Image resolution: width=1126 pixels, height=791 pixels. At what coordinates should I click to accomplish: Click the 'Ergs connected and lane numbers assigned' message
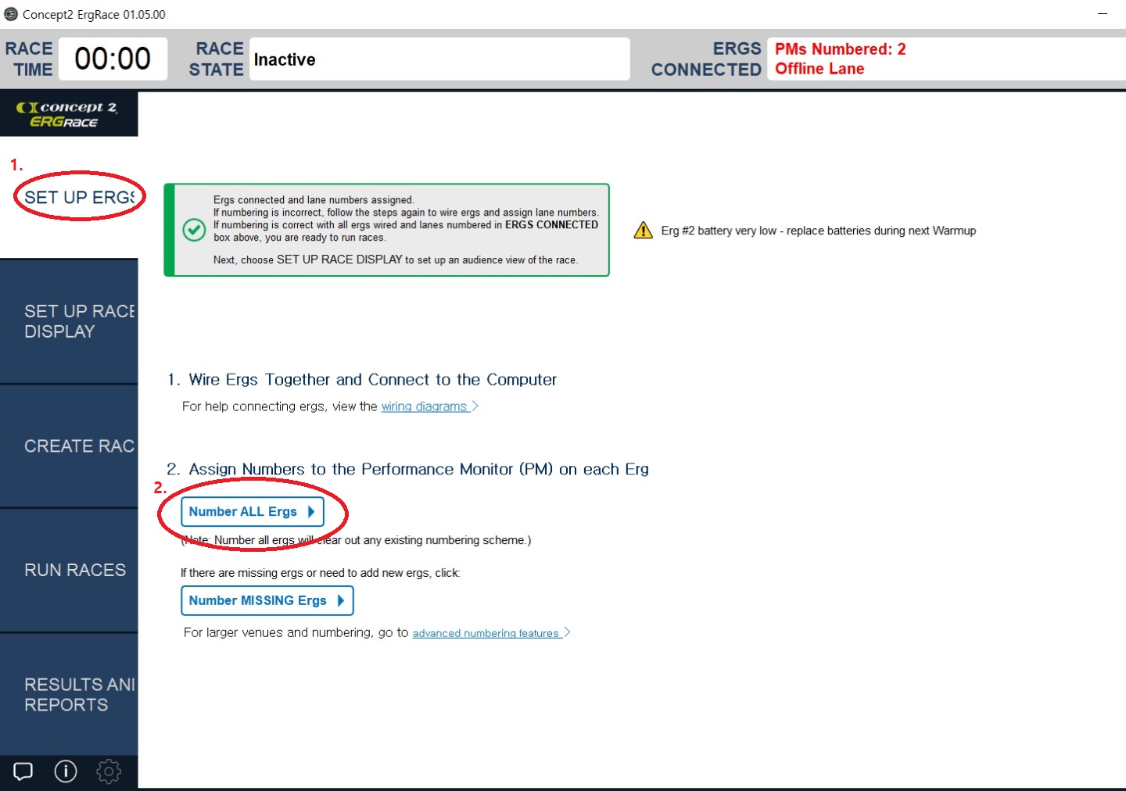coord(314,200)
